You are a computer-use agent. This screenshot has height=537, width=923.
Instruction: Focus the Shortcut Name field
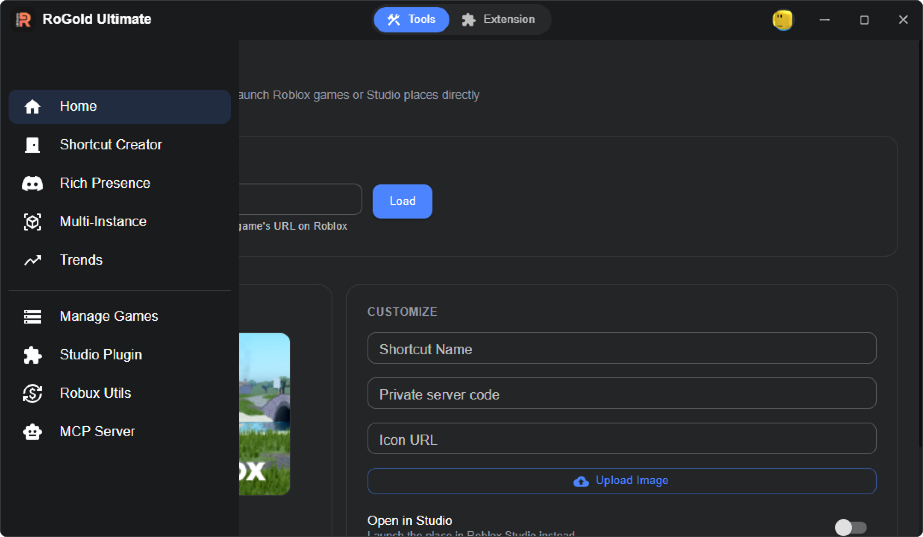click(x=622, y=348)
